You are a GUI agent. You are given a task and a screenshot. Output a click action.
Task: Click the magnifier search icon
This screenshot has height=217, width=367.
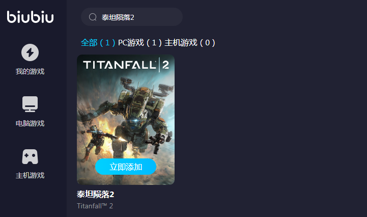(93, 17)
